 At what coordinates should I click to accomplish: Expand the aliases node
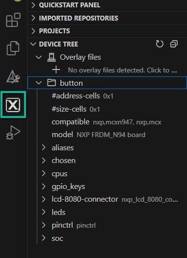click(x=44, y=147)
